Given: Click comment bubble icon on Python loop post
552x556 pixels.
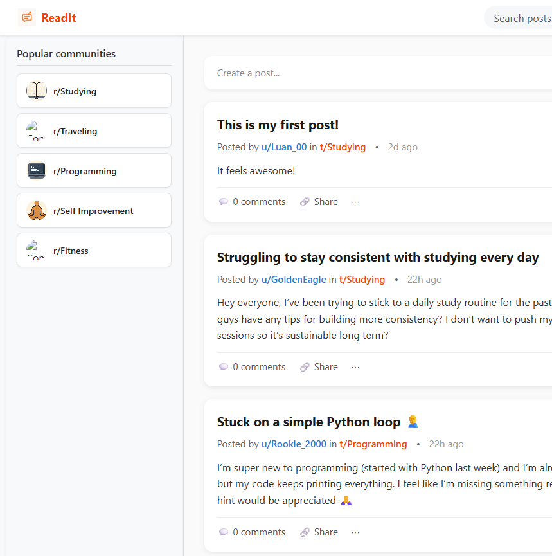Looking at the screenshot, I should pos(224,532).
